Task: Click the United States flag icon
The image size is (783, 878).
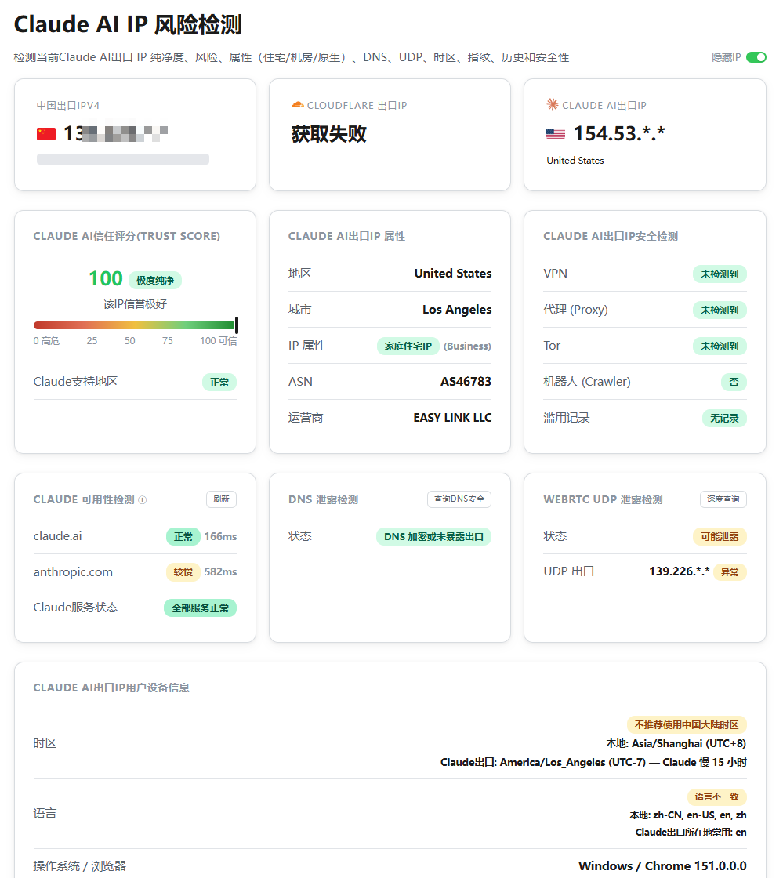Action: tap(556, 134)
